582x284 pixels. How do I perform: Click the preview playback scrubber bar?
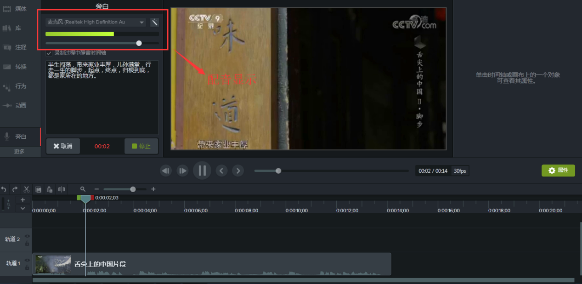(x=331, y=171)
